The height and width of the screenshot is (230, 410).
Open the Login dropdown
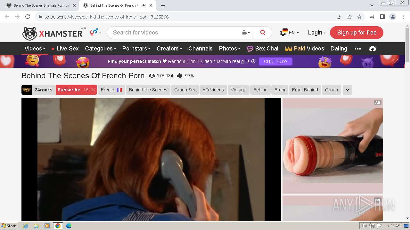pos(316,33)
